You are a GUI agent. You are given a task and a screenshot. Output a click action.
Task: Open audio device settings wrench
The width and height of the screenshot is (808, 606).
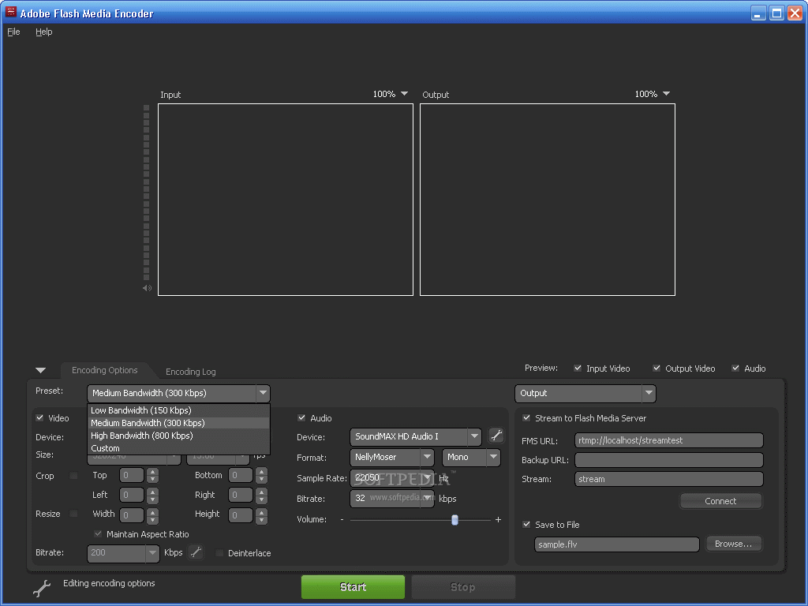tap(496, 436)
